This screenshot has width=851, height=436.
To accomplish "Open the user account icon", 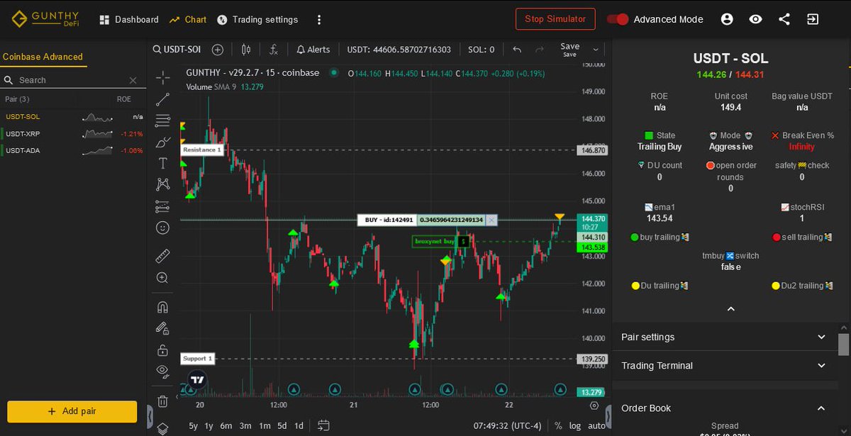I will coord(727,19).
